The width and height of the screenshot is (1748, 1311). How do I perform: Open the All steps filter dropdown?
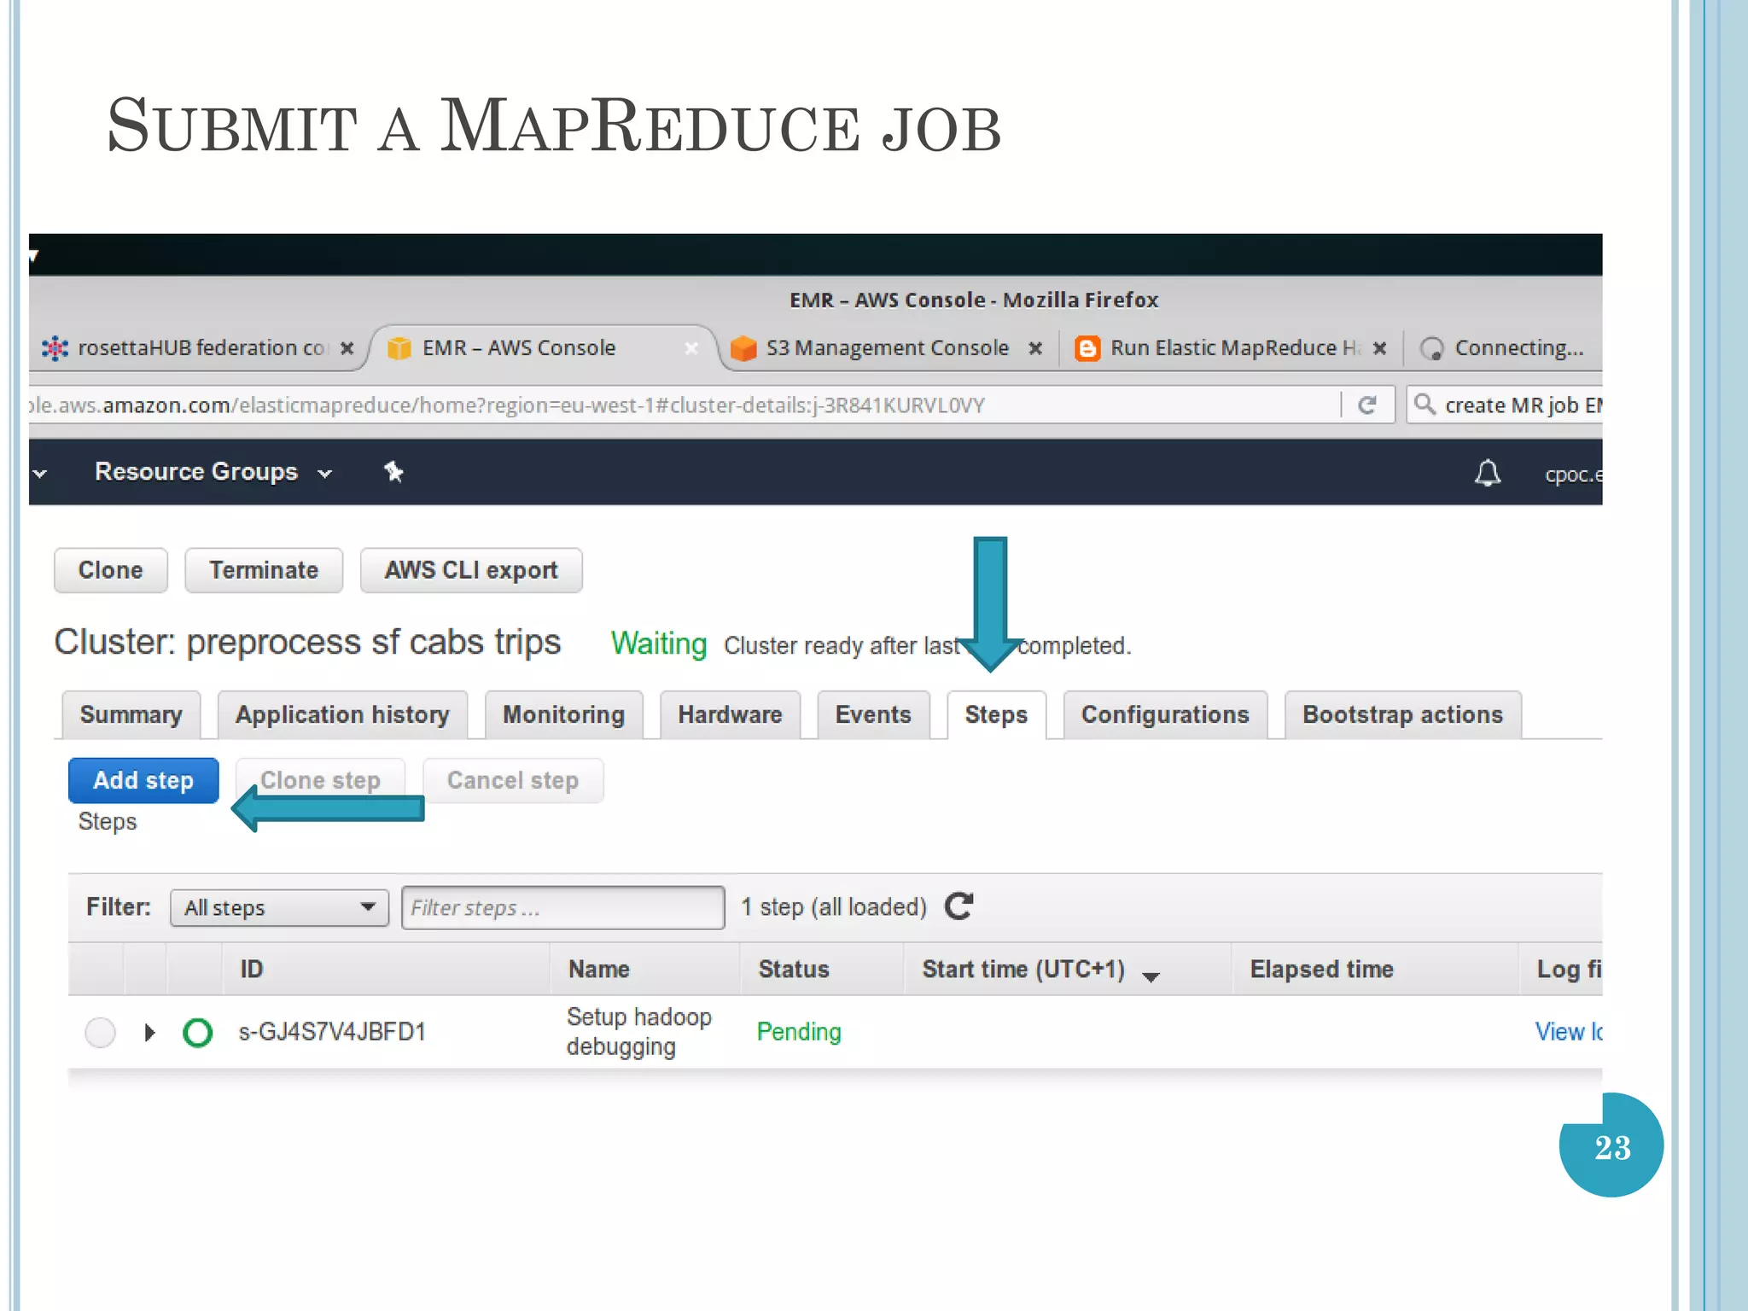click(280, 907)
